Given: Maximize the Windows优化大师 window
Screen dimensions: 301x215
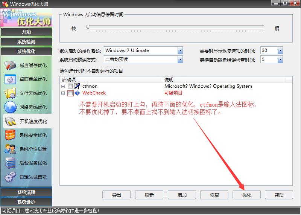Looking at the screenshot, I should pyautogui.click(x=285, y=3).
